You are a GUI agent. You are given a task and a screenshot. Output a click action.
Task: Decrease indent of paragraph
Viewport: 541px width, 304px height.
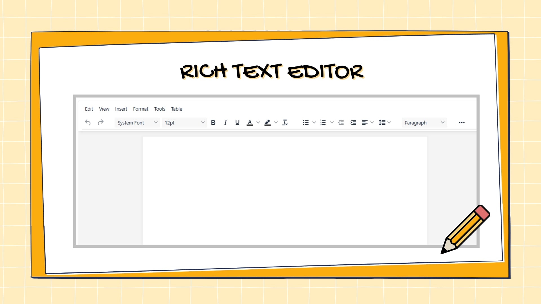point(341,122)
